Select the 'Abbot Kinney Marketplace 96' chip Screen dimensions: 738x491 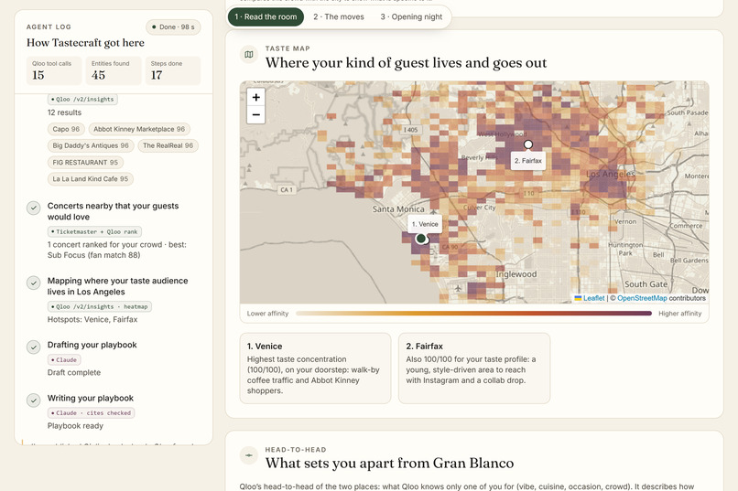139,129
